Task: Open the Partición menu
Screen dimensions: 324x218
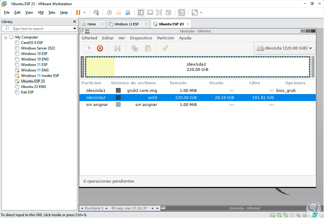Action: pos(165,38)
